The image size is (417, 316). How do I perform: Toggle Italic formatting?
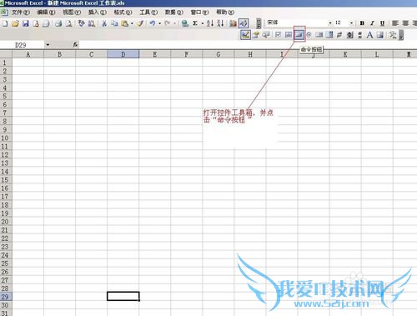(373, 23)
